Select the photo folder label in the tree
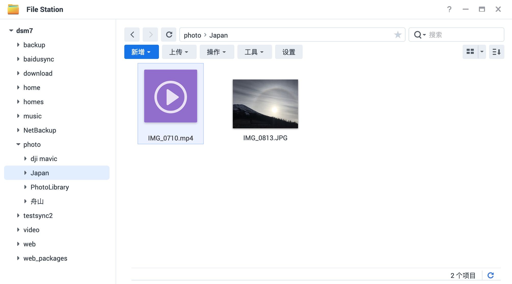 (32, 145)
